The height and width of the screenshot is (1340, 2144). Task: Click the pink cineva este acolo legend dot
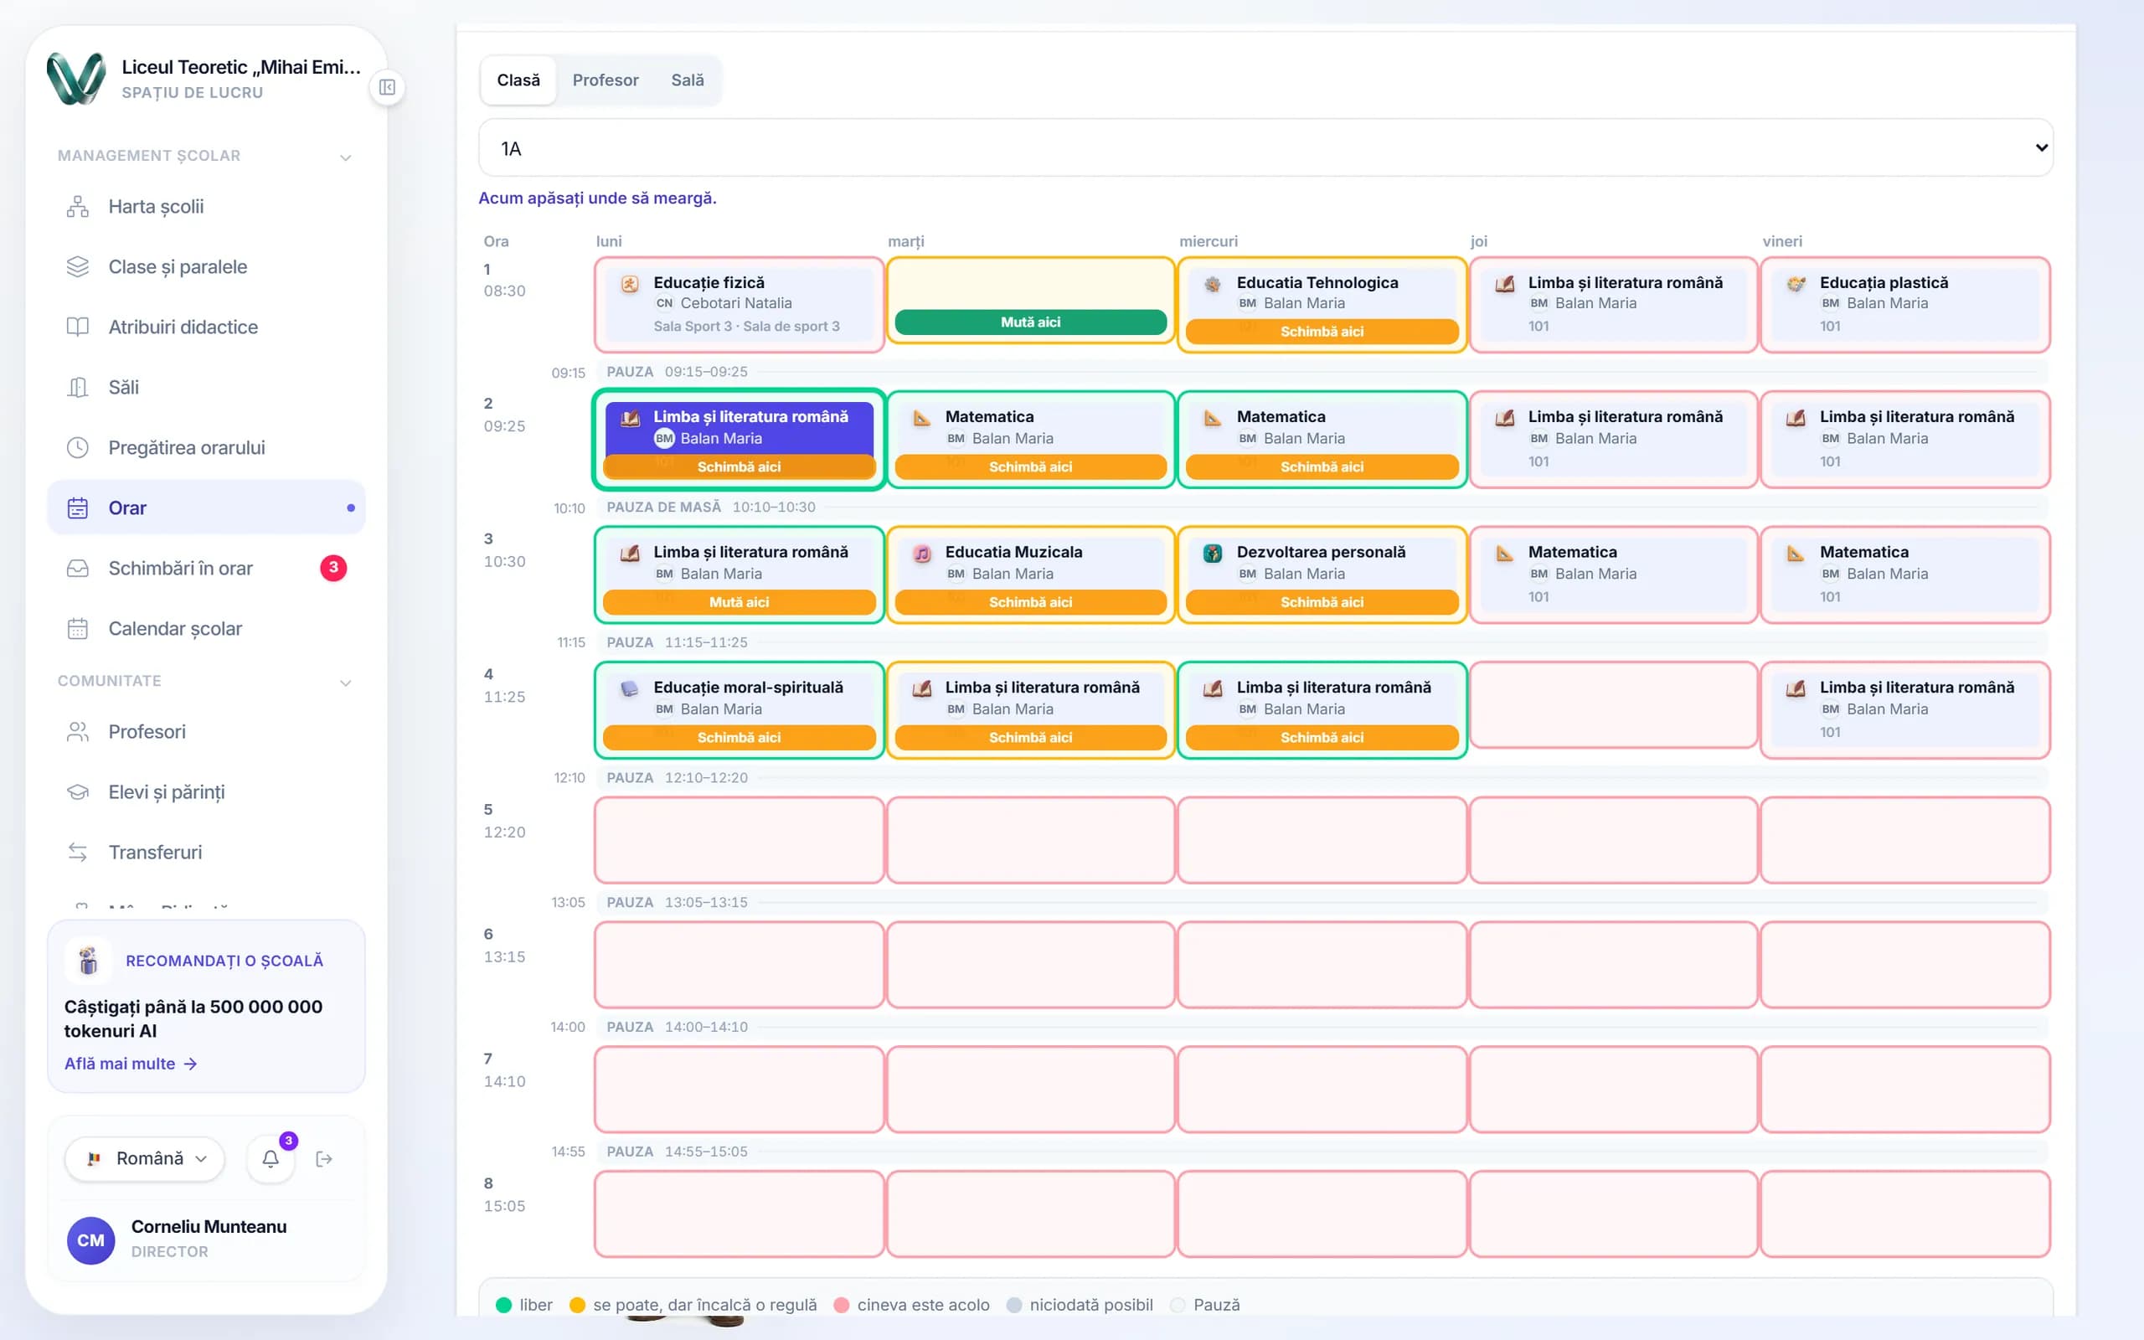[842, 1305]
